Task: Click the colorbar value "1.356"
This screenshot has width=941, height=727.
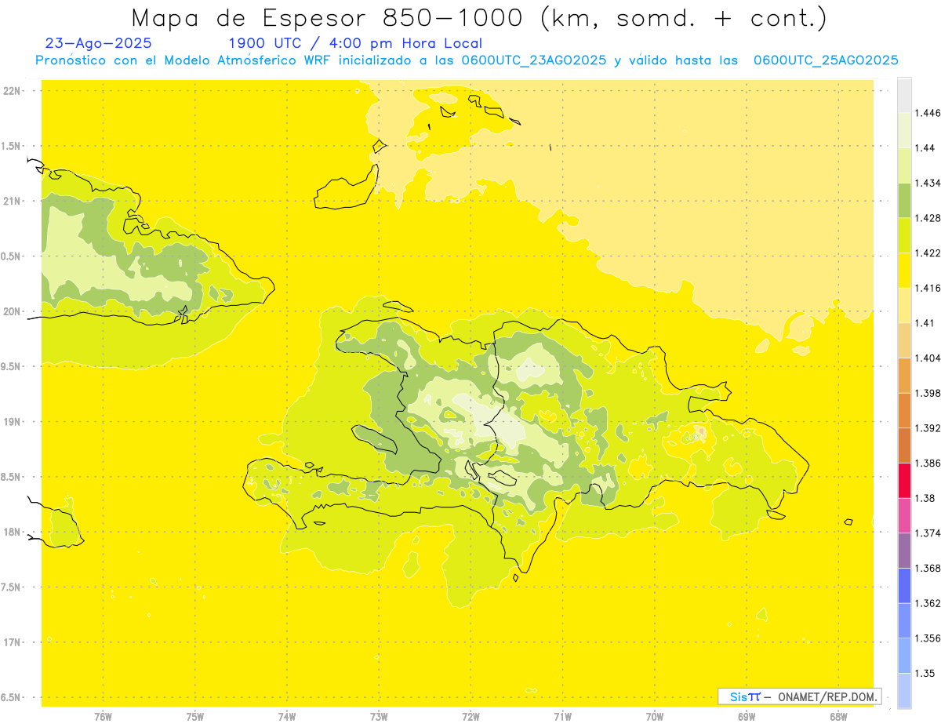Action: tap(928, 638)
